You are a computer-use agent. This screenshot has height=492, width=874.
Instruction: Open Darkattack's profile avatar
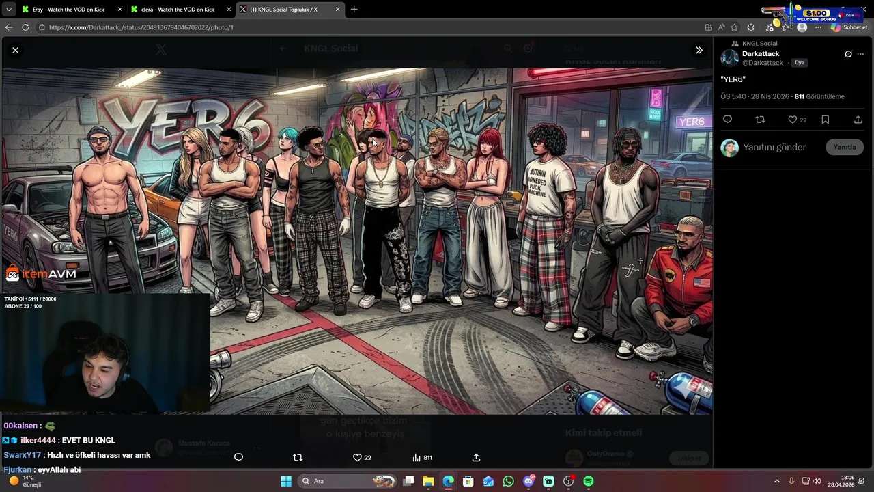tap(730, 58)
